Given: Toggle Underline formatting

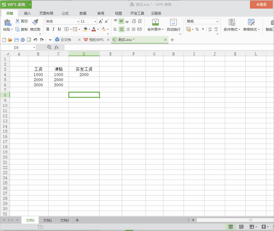Looking at the screenshot, I should click(x=59, y=29).
